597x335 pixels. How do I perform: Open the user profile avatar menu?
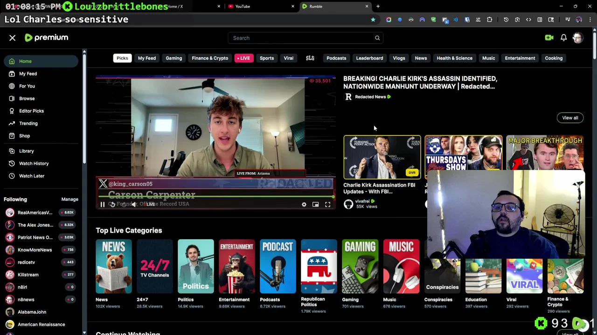point(578,38)
